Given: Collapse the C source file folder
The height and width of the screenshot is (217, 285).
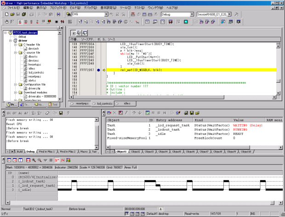Looking at the screenshot, I should click(16, 52).
